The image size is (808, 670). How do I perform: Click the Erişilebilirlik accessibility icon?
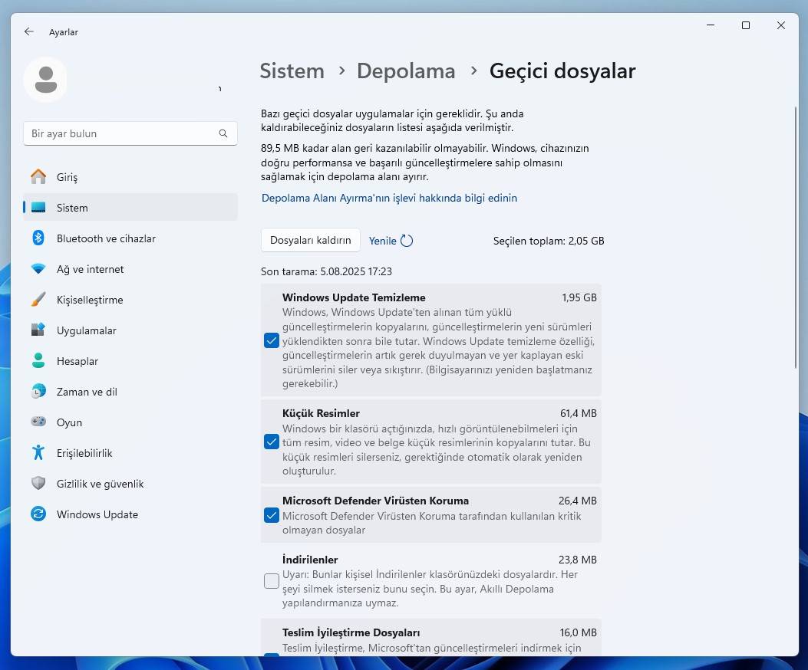pyautogui.click(x=38, y=453)
